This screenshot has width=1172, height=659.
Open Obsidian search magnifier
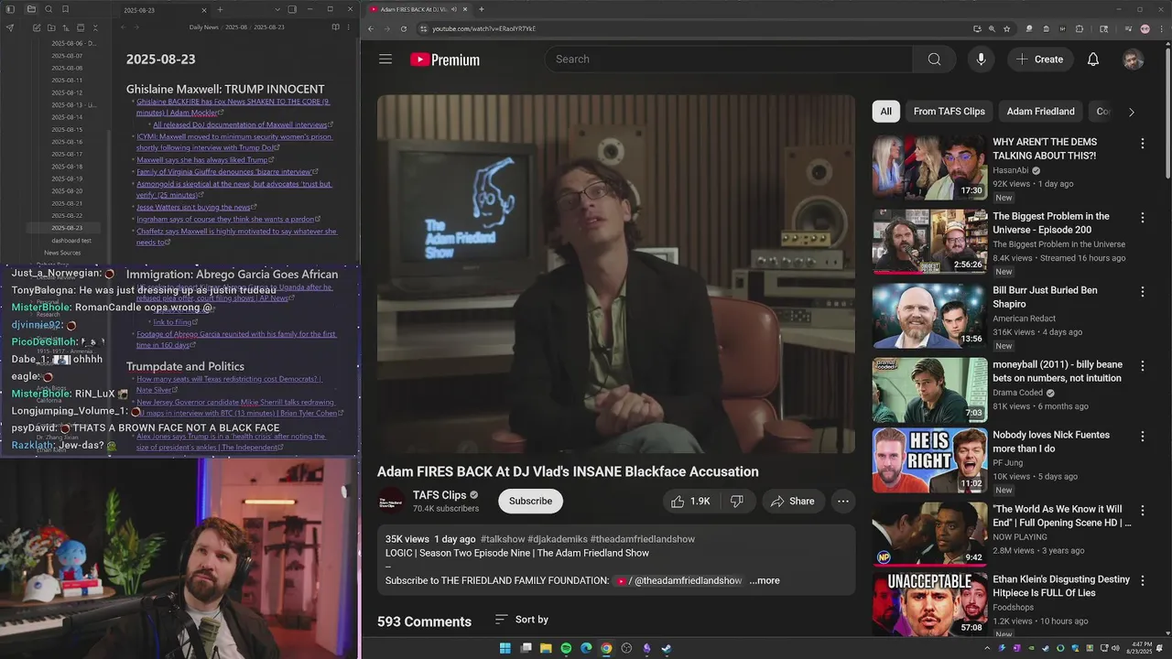49,9
